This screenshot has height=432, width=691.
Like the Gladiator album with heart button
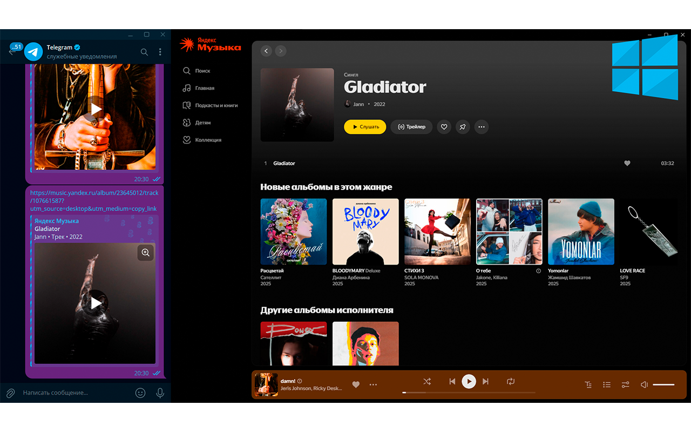(444, 127)
